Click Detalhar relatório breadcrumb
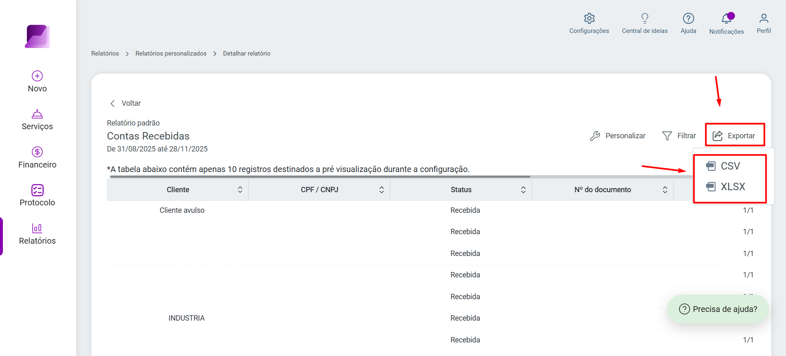This screenshot has height=356, width=786. click(247, 54)
